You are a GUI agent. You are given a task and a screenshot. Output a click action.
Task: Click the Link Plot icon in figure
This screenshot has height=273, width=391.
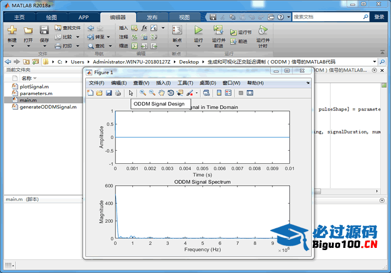207,93
